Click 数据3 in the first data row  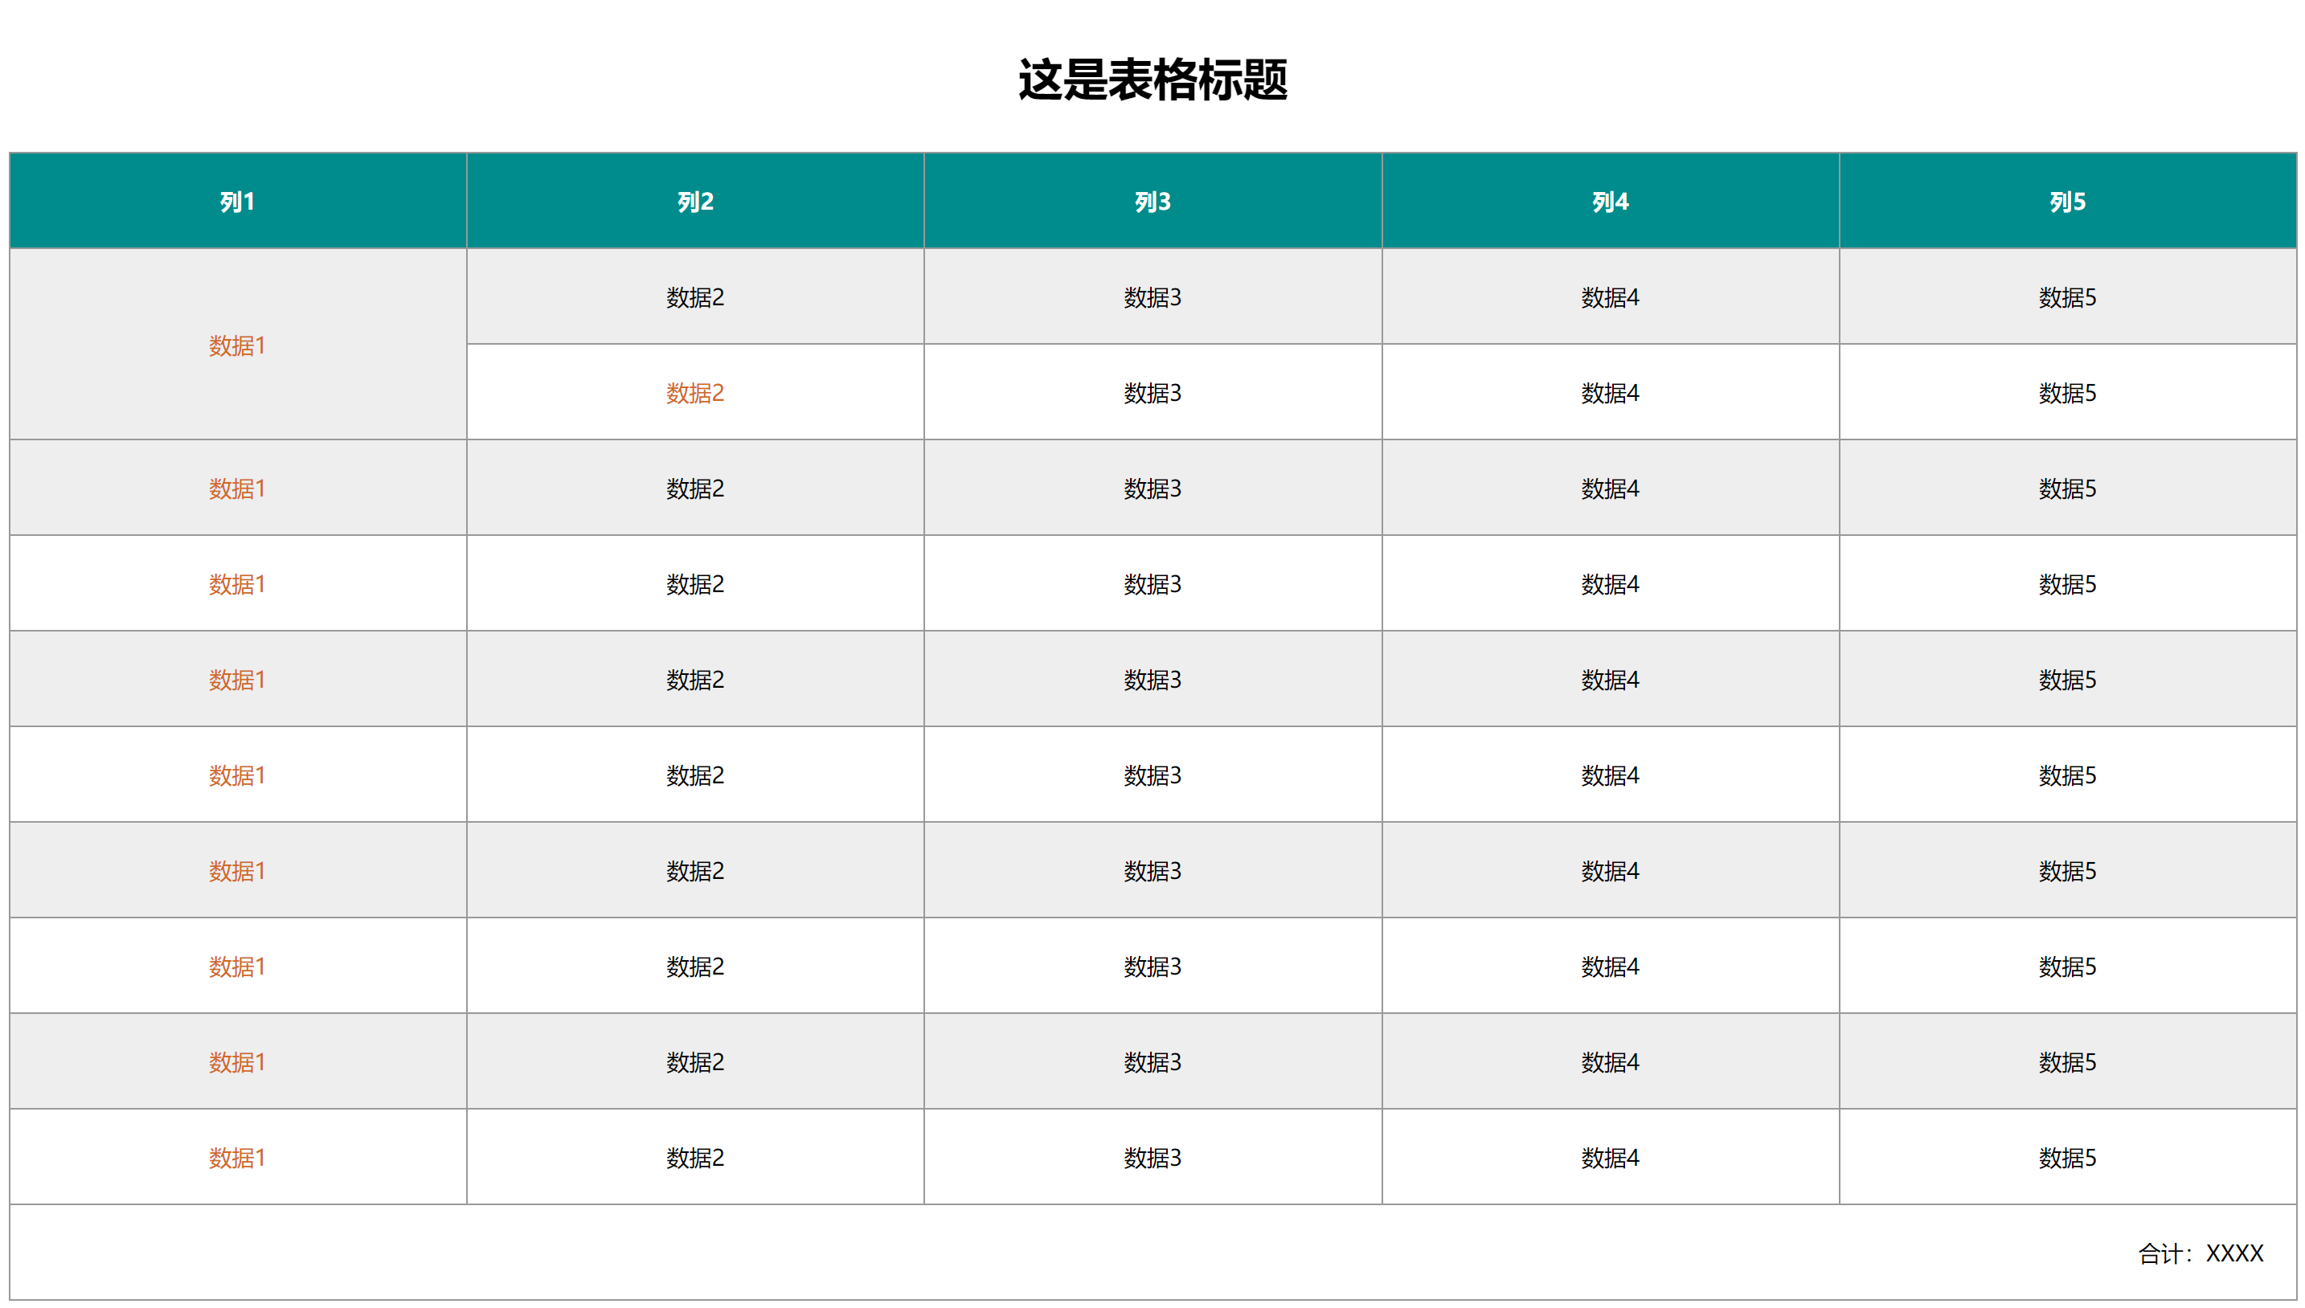[1153, 297]
